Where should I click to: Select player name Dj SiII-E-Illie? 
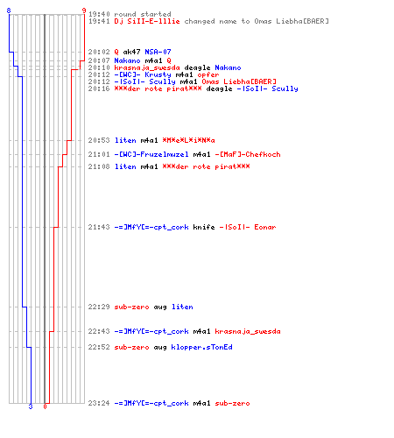click(x=147, y=21)
